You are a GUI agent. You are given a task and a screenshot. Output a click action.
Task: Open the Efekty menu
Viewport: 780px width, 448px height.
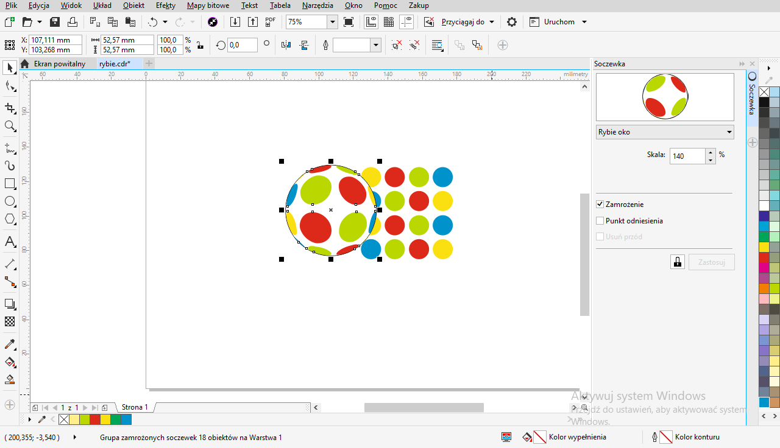pos(165,5)
